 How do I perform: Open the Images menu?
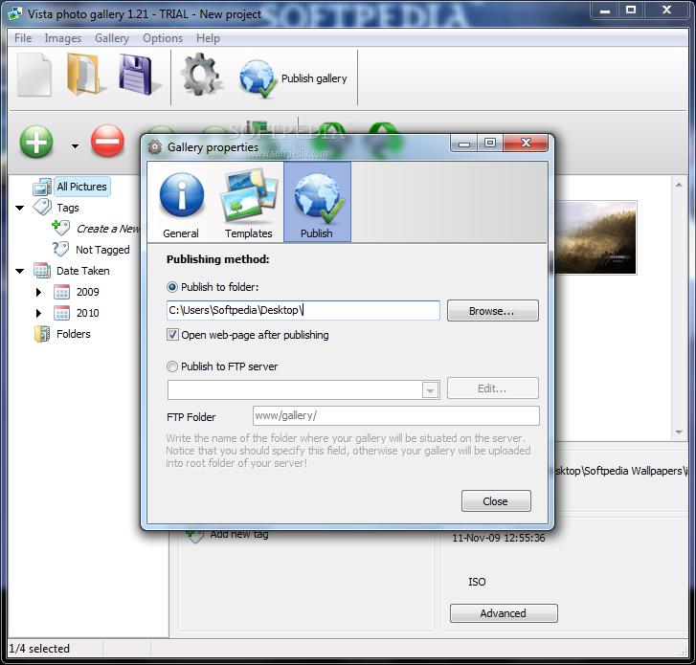(x=62, y=38)
